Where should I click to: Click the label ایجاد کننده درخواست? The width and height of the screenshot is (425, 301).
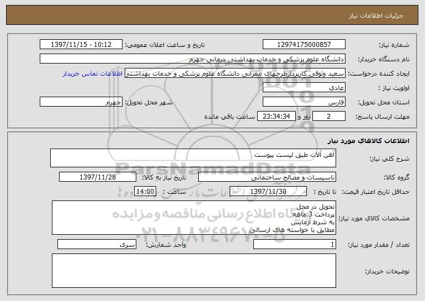(379, 74)
